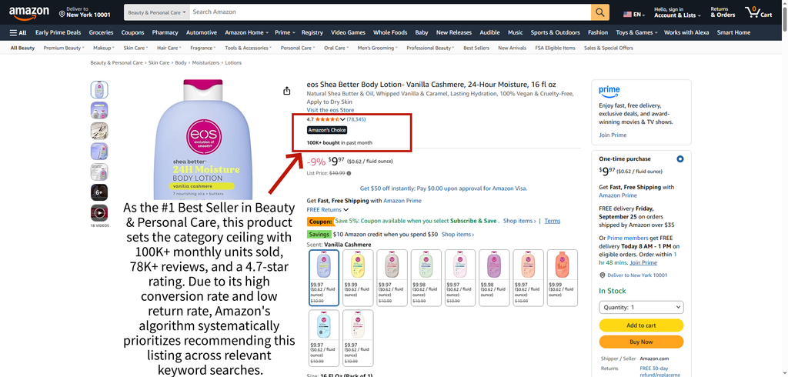Open Account & Lists menu
Screen dimensions: 788x377
[x=677, y=12]
